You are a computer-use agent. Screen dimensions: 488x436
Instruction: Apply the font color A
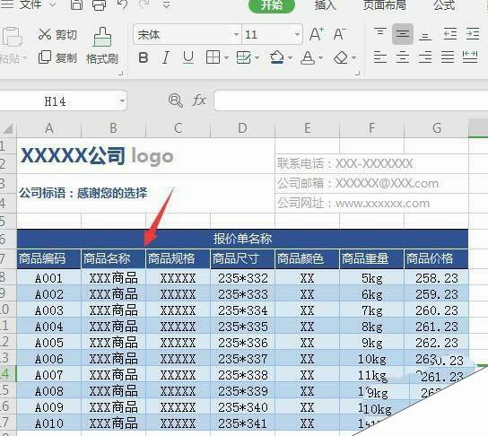coord(308,57)
